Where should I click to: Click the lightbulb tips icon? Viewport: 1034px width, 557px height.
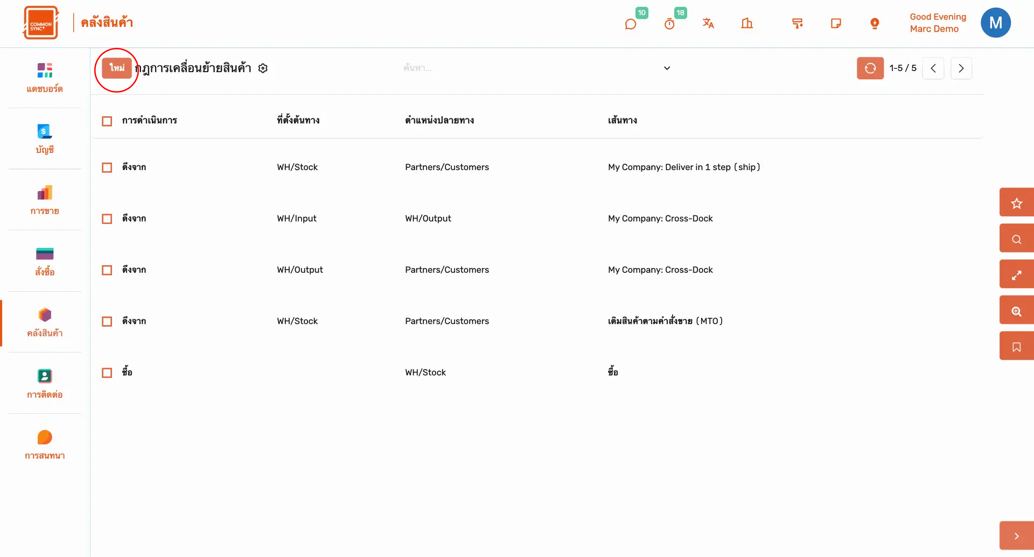tap(875, 23)
